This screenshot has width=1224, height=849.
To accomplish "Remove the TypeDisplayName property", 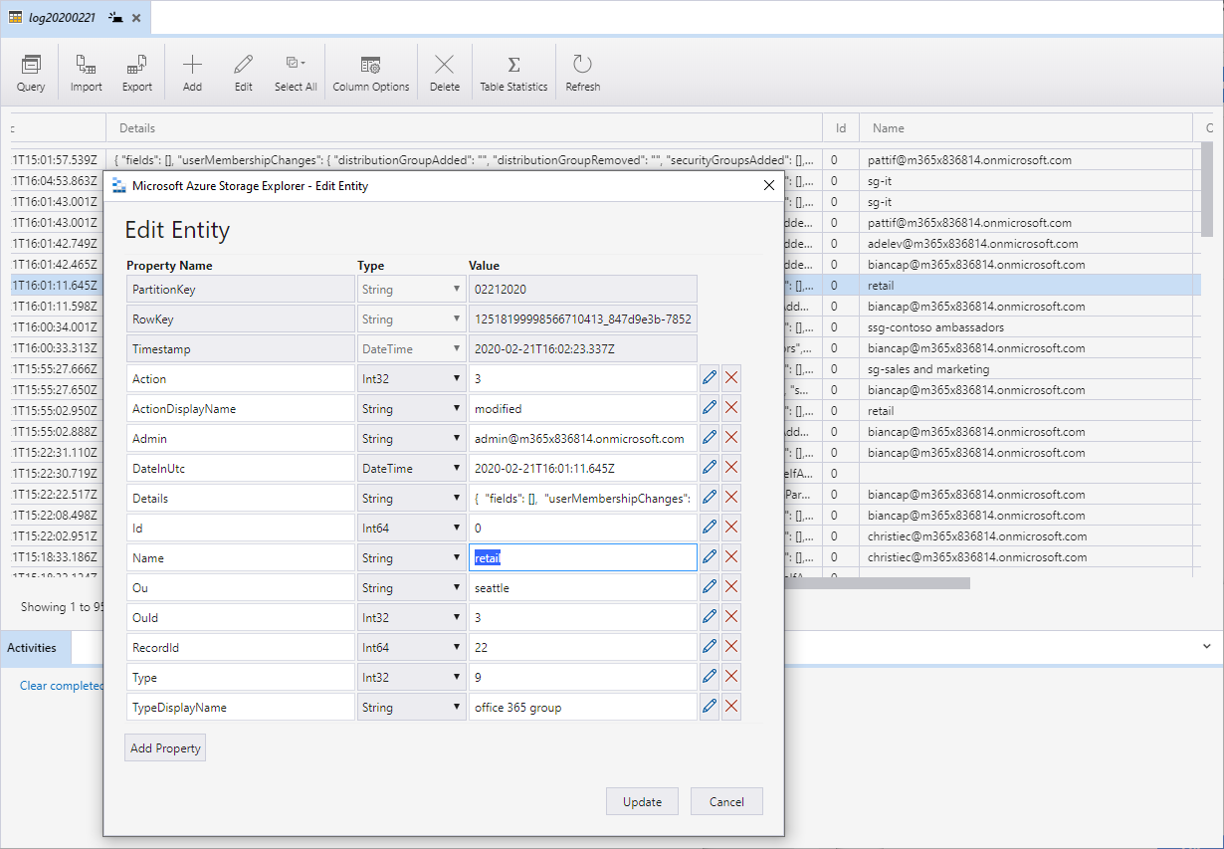I will pyautogui.click(x=731, y=707).
